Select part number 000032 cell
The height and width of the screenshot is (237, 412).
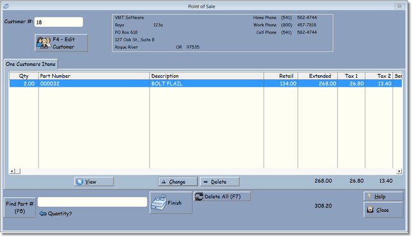(94, 83)
